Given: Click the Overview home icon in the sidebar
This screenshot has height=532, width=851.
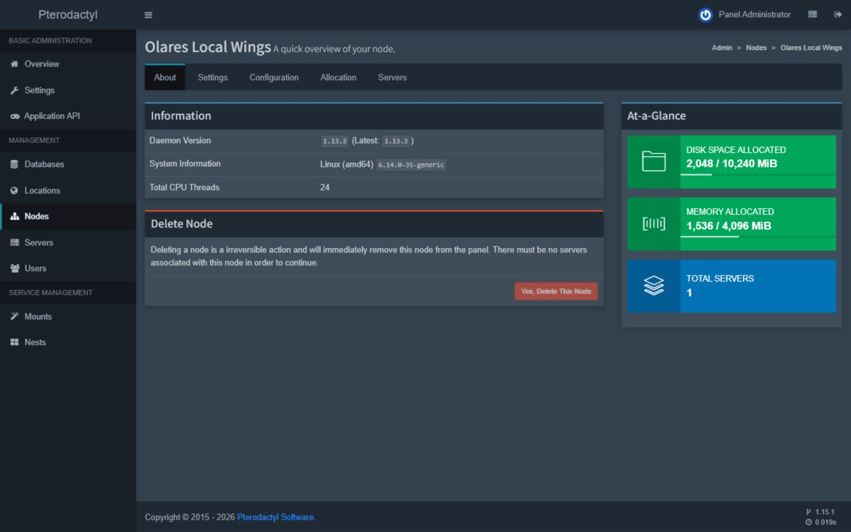Looking at the screenshot, I should (x=14, y=64).
